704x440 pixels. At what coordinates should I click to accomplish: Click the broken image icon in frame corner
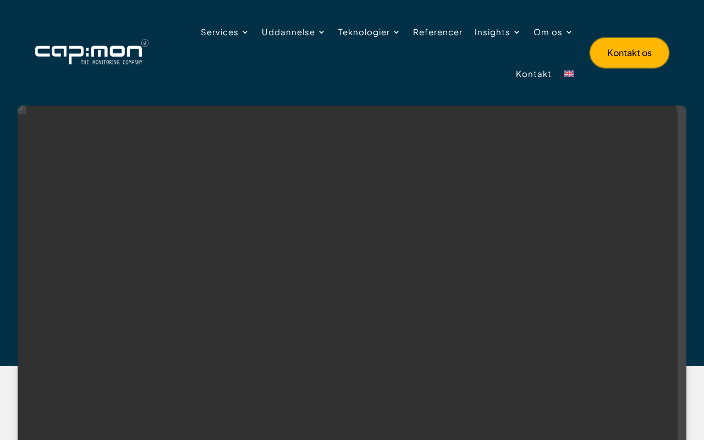click(x=22, y=110)
